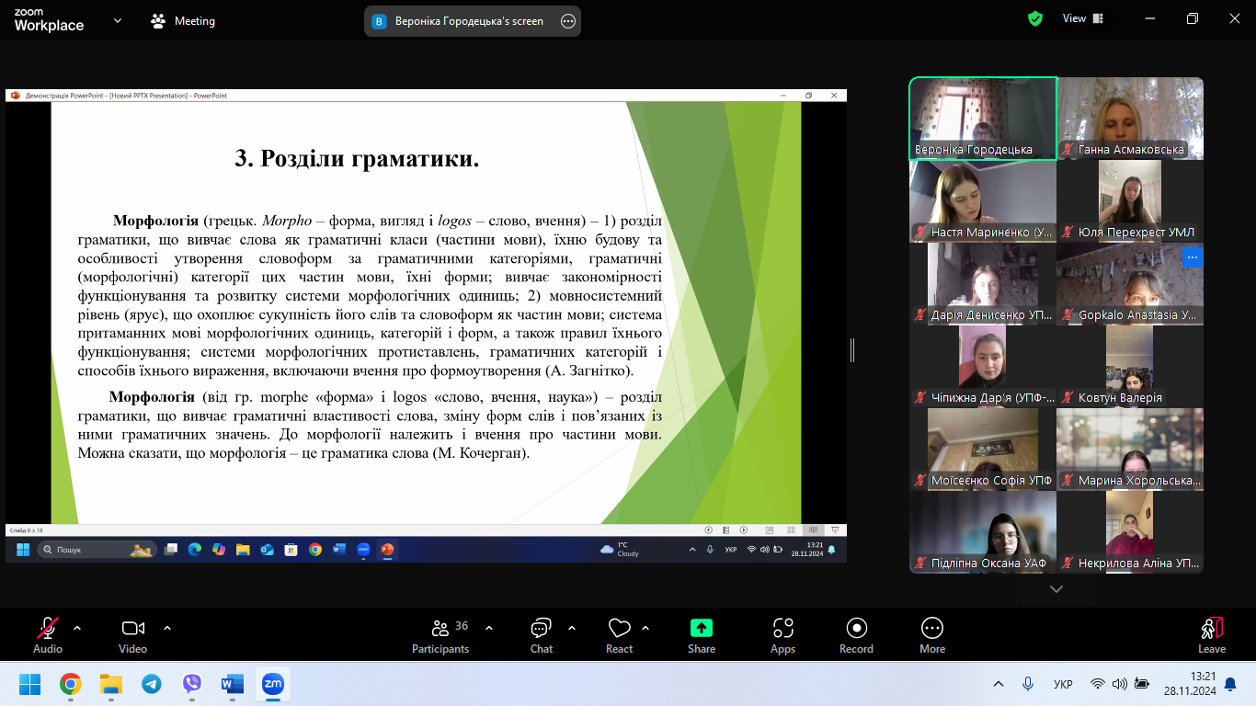Open shared screen options ellipsis menu
This screenshot has width=1256, height=706.
(568, 21)
